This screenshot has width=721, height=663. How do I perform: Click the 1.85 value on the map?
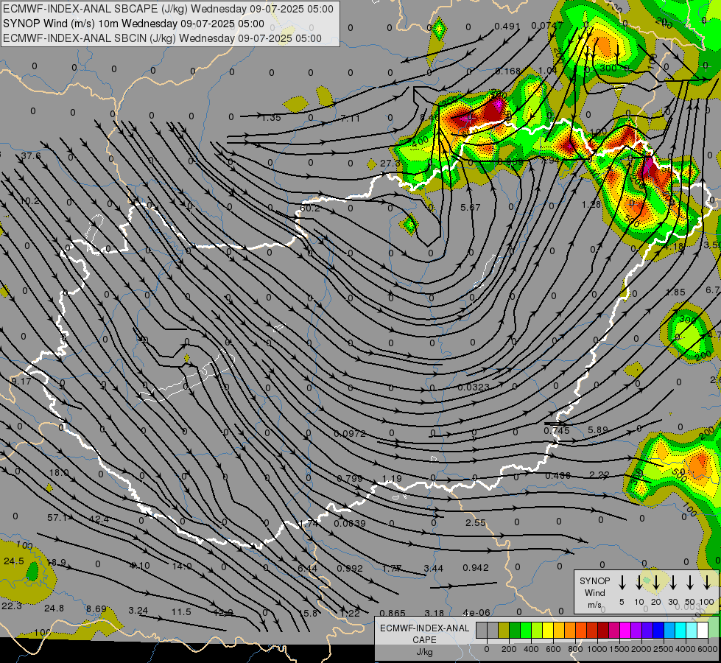click(x=675, y=292)
